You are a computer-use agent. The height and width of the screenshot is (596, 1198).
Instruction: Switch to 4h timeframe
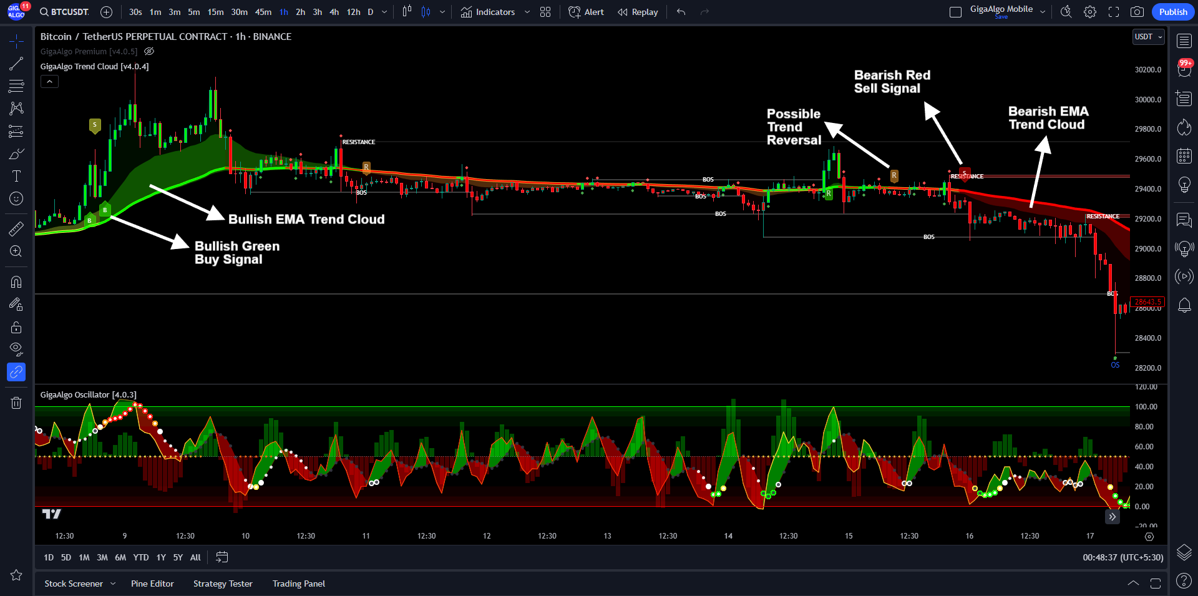click(x=334, y=12)
